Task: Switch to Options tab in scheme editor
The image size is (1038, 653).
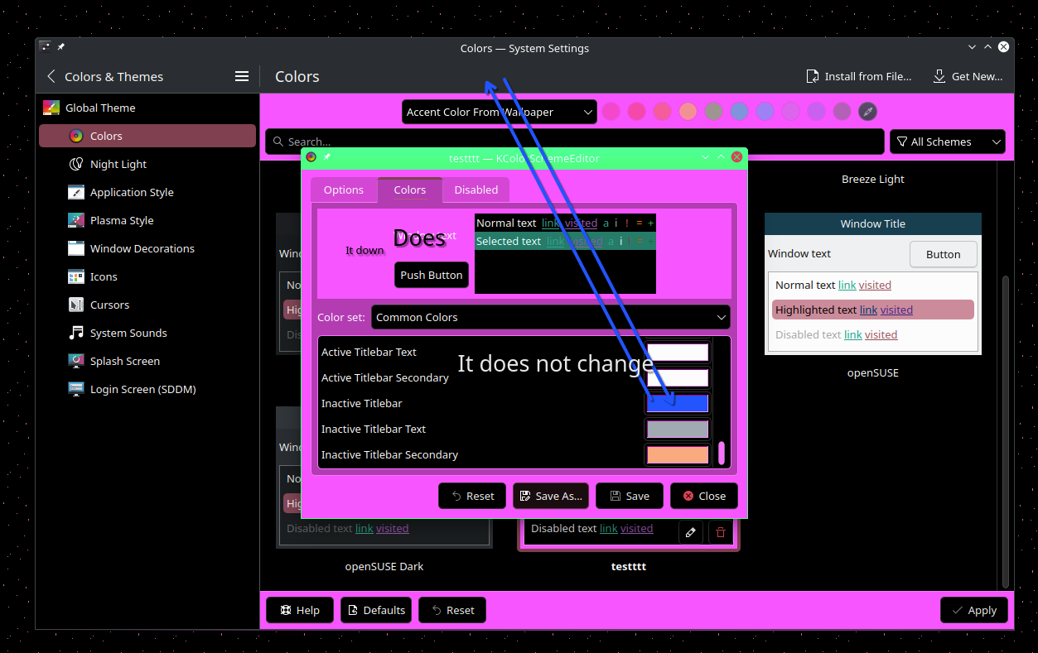Action: pyautogui.click(x=344, y=190)
